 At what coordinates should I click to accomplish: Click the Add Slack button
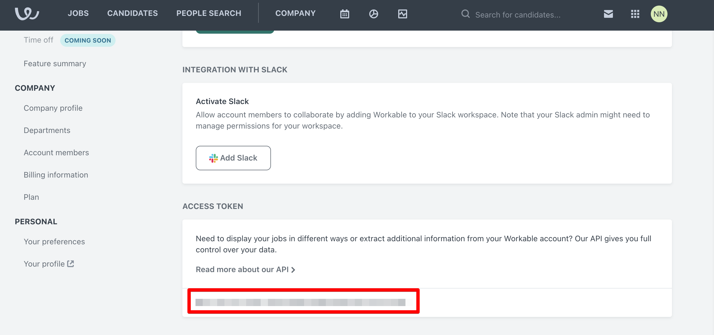[x=233, y=158]
